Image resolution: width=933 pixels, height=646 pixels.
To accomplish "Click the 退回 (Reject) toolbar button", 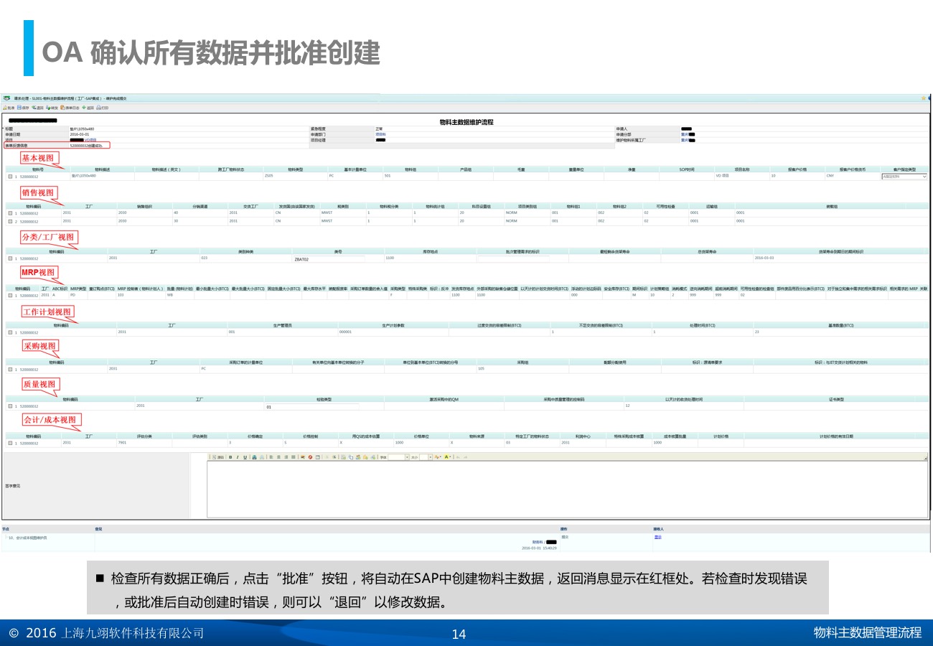I will pos(38,108).
